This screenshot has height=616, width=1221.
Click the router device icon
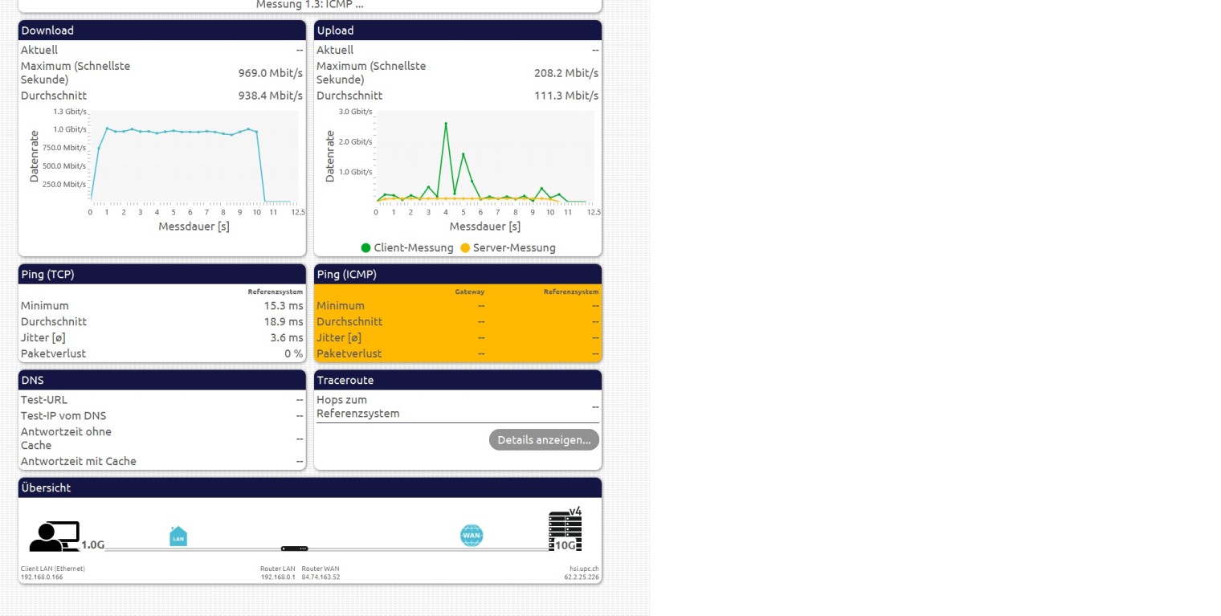294,549
